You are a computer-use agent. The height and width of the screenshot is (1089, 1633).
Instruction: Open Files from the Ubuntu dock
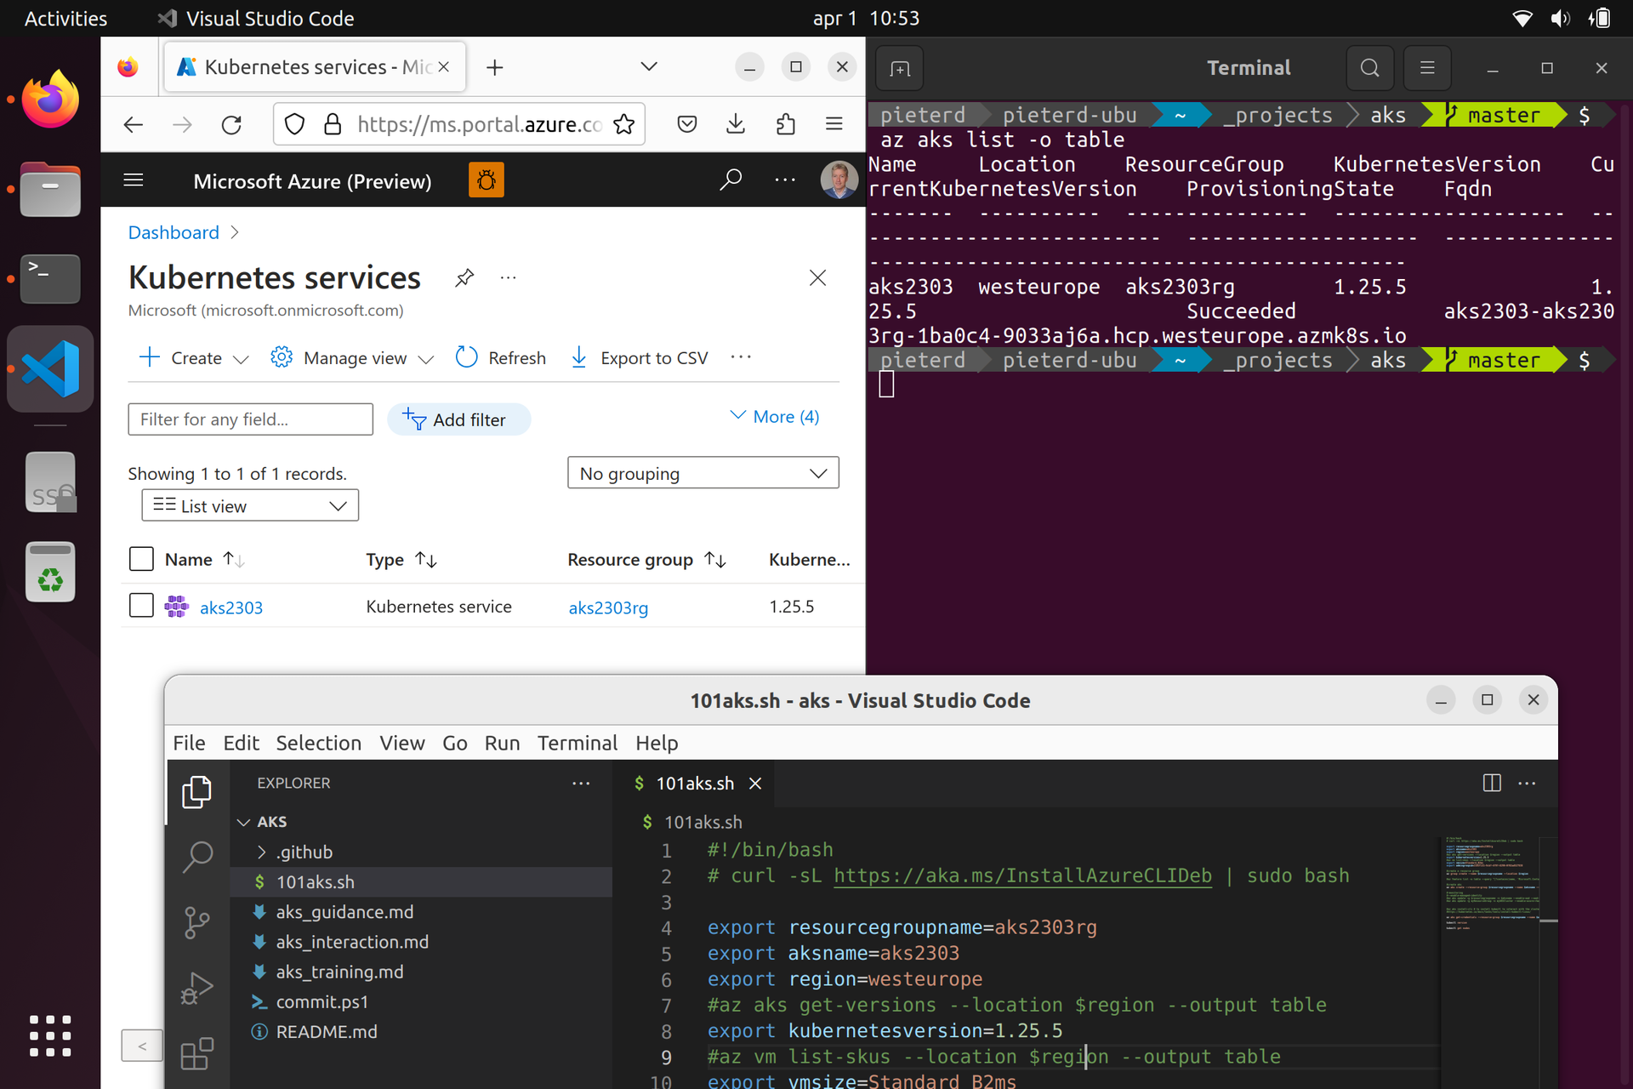[50, 189]
